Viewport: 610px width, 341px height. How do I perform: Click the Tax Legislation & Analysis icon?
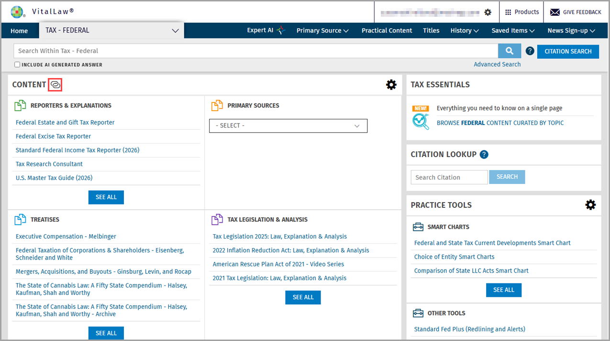click(x=217, y=219)
